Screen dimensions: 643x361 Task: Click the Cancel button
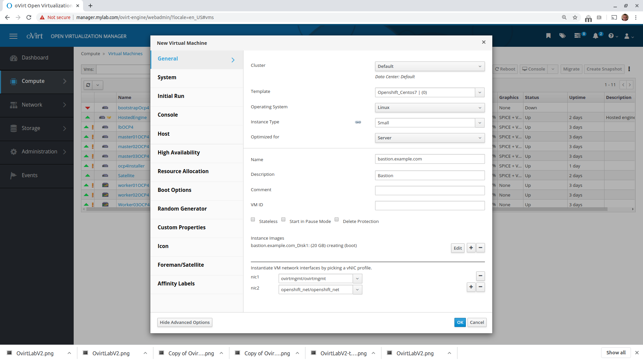click(x=477, y=322)
